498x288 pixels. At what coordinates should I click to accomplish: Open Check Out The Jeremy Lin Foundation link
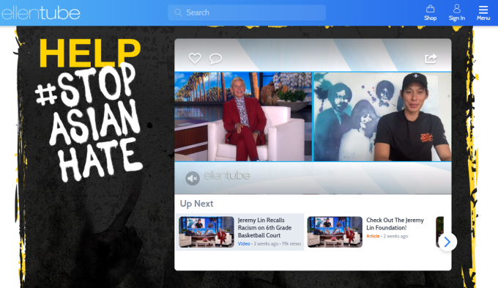point(395,224)
